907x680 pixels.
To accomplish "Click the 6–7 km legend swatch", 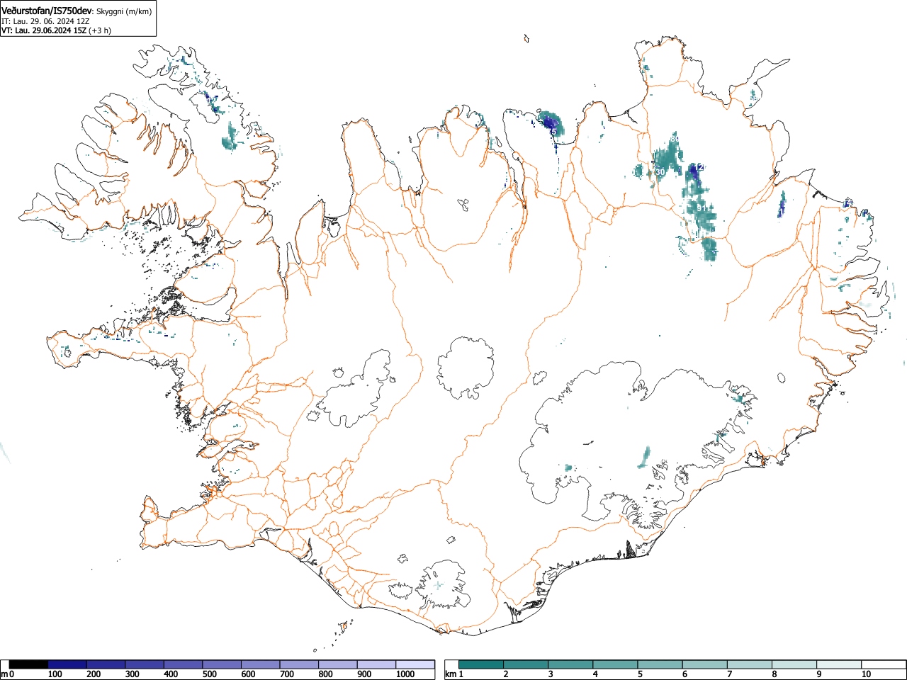I will 704,664.
